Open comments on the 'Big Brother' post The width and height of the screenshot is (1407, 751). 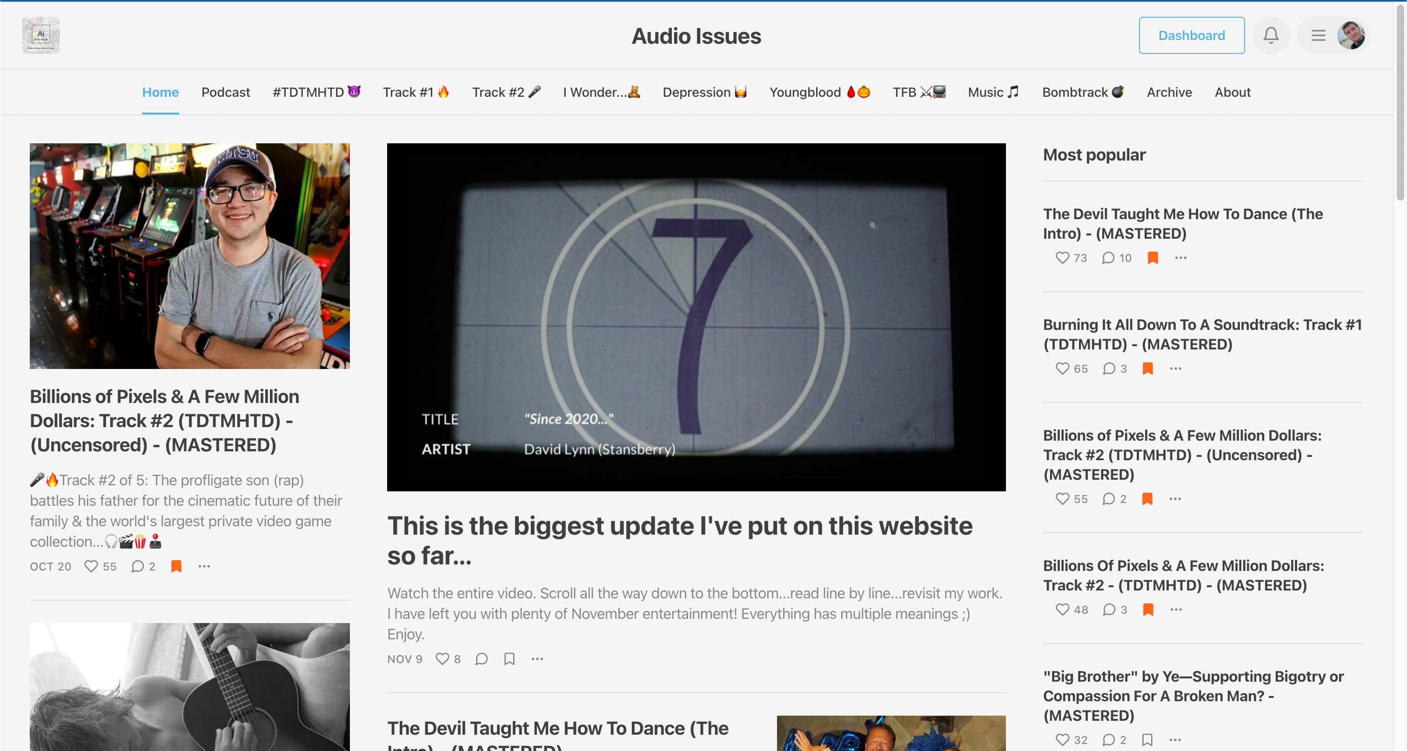click(1108, 739)
